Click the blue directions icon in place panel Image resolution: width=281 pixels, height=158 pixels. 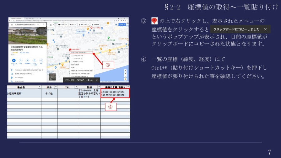[x=14, y=60]
